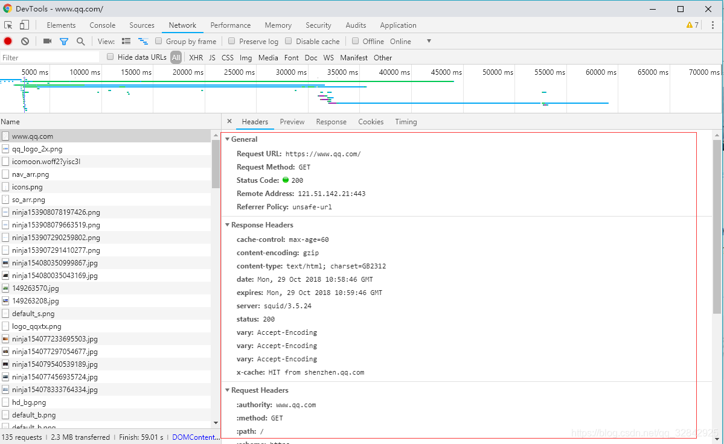This screenshot has width=724, height=444.
Task: Filter requests by JS type
Action: [x=212, y=58]
